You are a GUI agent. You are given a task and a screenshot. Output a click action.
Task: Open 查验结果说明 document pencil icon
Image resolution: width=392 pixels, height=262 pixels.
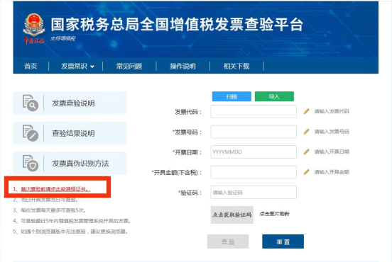click(x=31, y=133)
